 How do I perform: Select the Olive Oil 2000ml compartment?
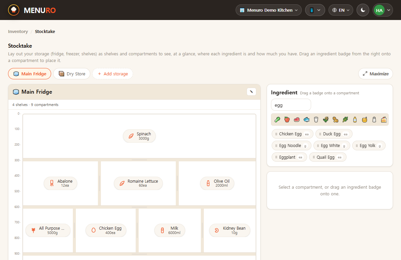click(x=217, y=183)
